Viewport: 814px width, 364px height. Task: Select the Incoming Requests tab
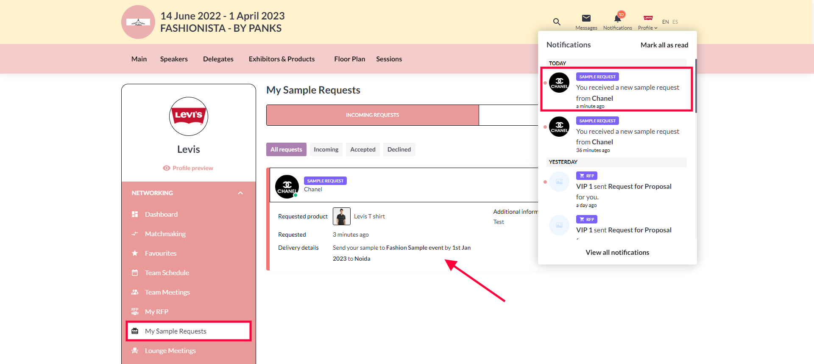(x=372, y=115)
